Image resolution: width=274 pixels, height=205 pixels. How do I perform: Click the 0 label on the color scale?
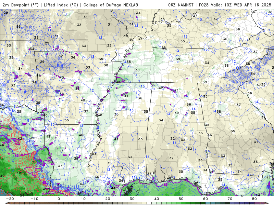[x=59, y=199]
